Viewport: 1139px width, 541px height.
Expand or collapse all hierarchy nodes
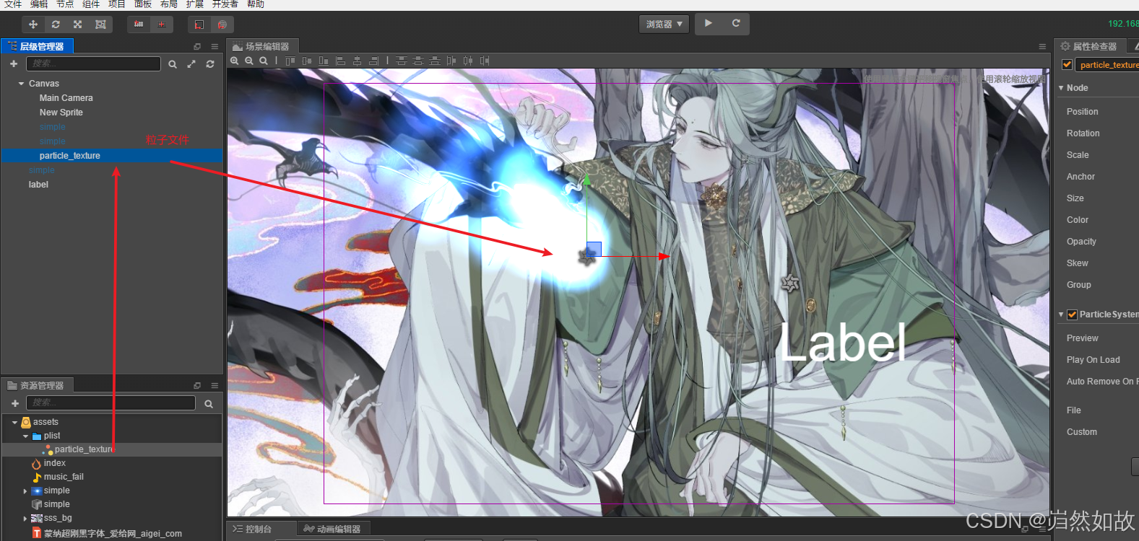(191, 64)
